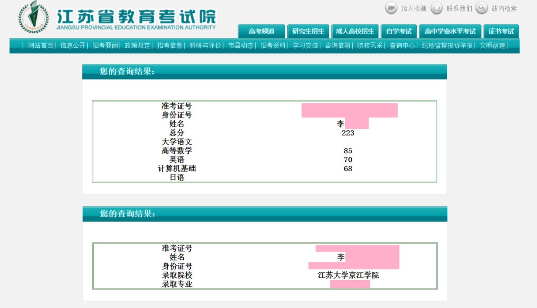The height and width of the screenshot is (308, 537).
Task: Open the 高考频道 tab
Action: pos(262,31)
